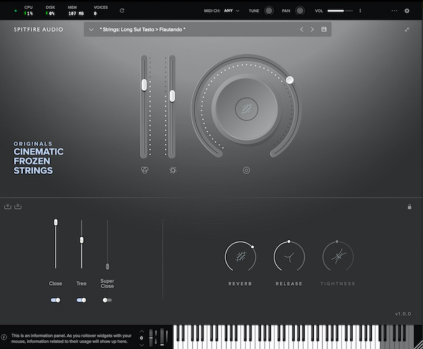Click the PAN knob
This screenshot has height=349, width=423.
300,11
